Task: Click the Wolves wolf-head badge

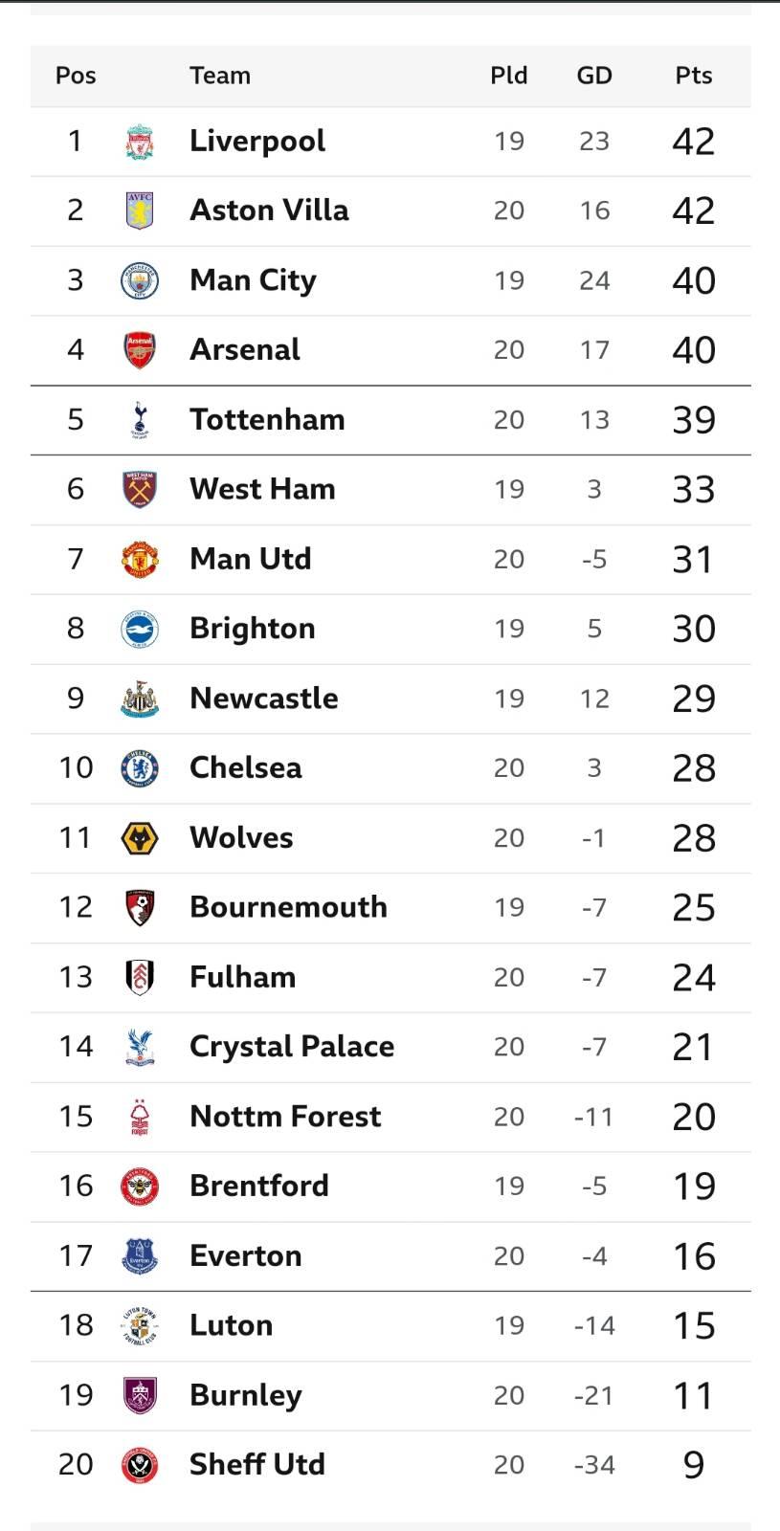Action: [x=140, y=838]
